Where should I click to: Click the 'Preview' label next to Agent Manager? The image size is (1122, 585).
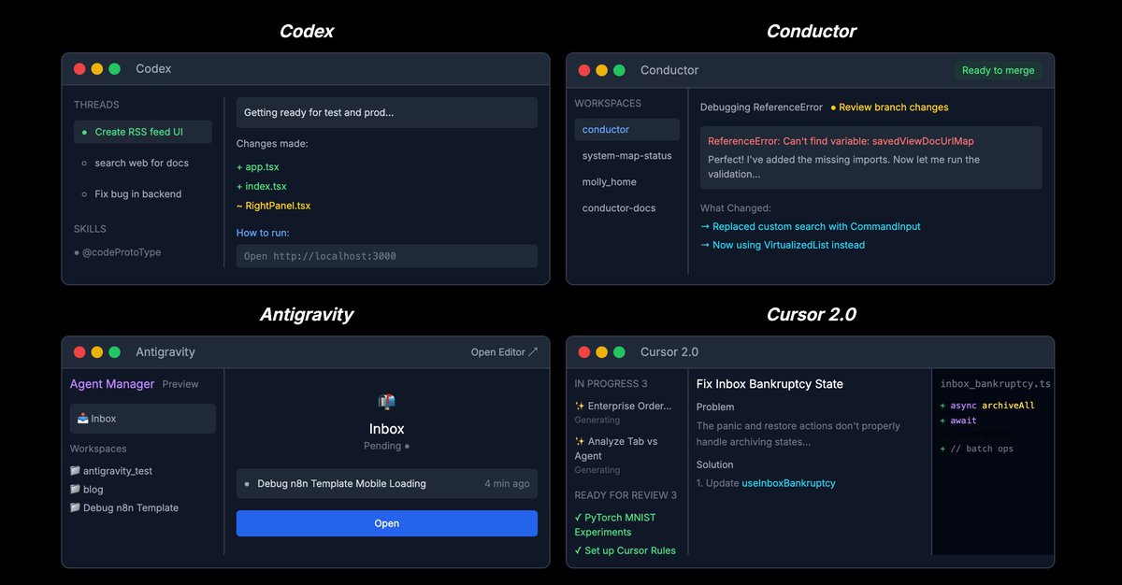[180, 384]
